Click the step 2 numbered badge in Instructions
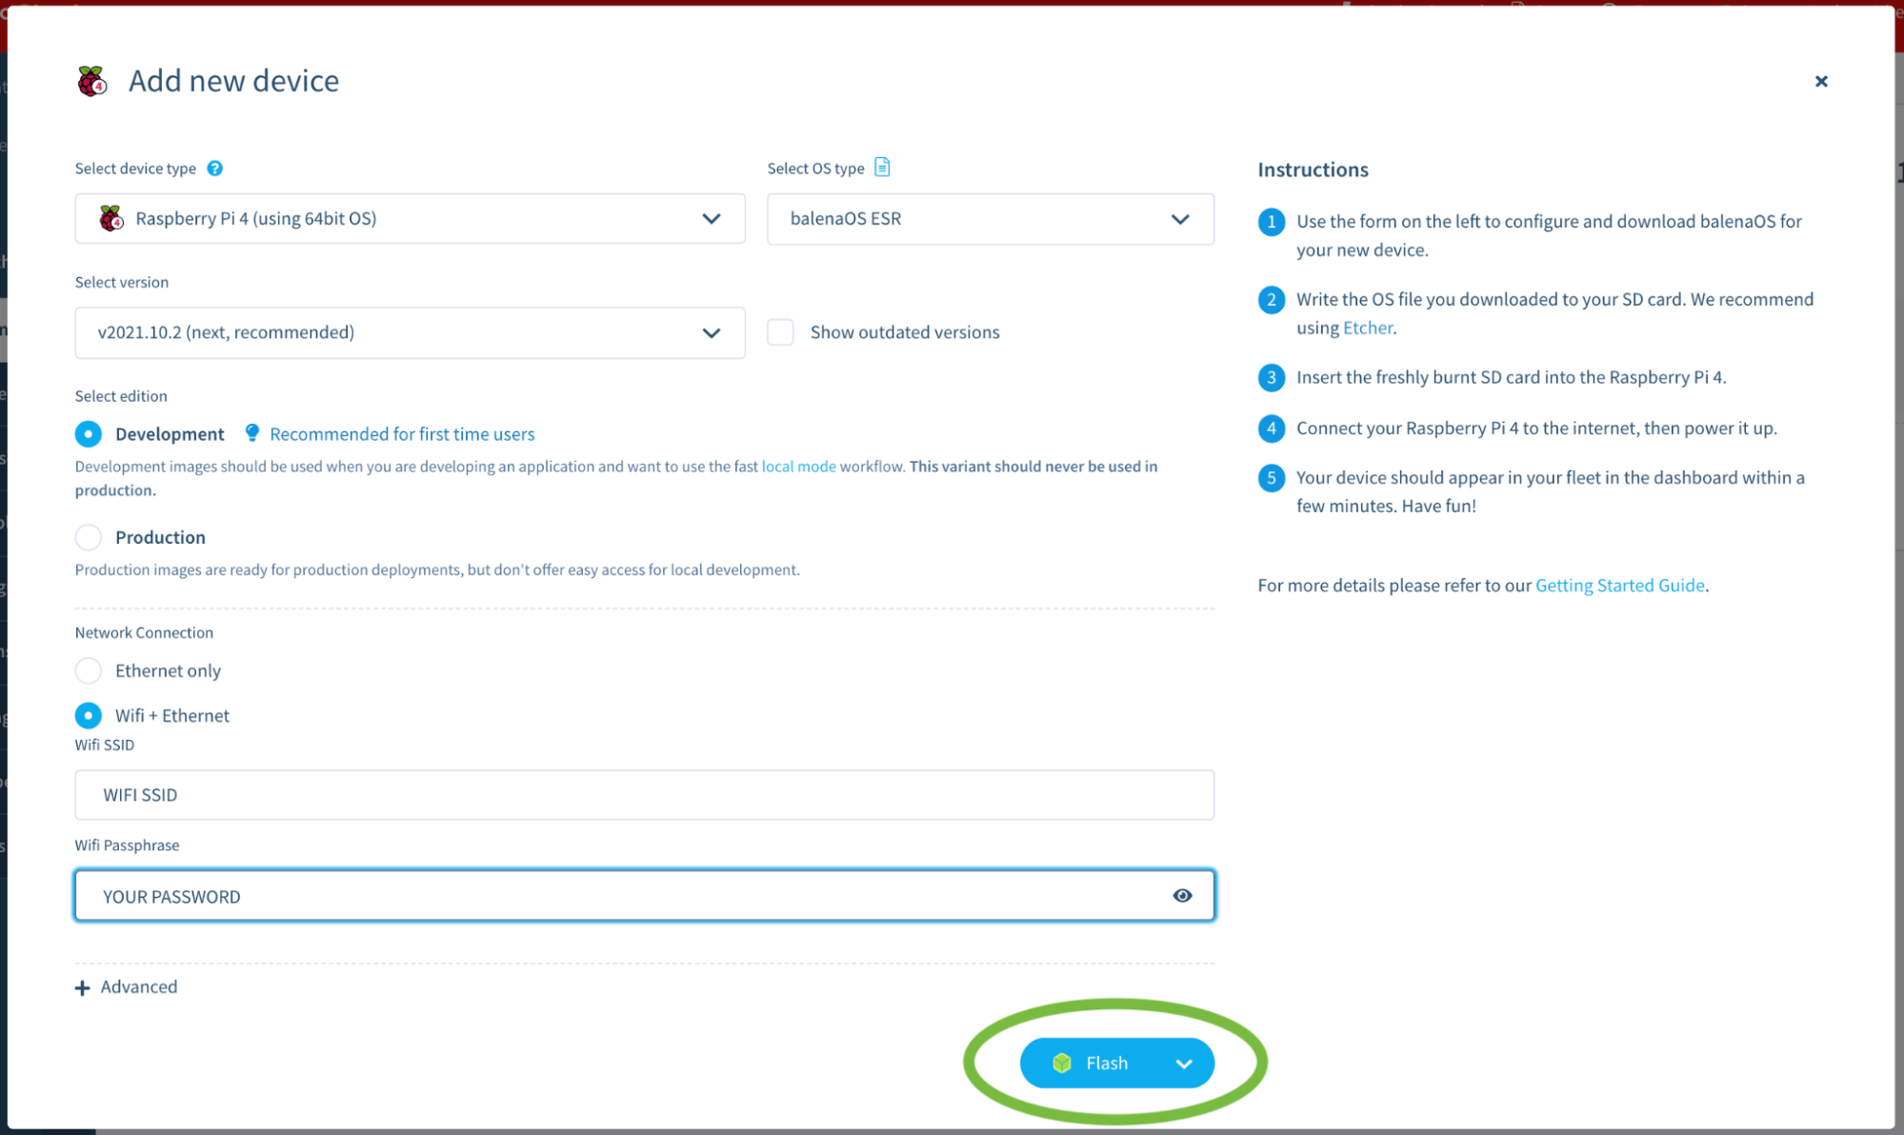This screenshot has height=1135, width=1904. point(1271,299)
